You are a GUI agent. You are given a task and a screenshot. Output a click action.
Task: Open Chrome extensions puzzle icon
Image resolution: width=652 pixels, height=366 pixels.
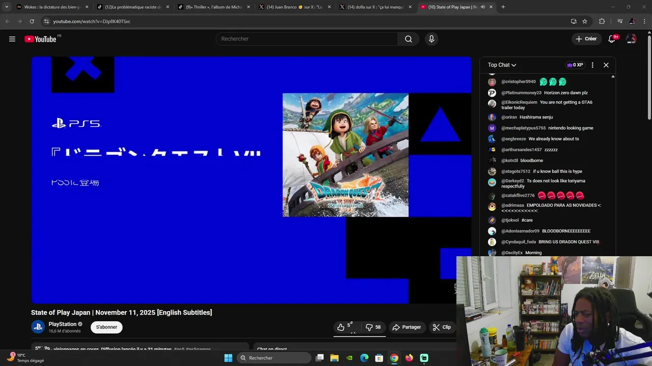[602, 21]
